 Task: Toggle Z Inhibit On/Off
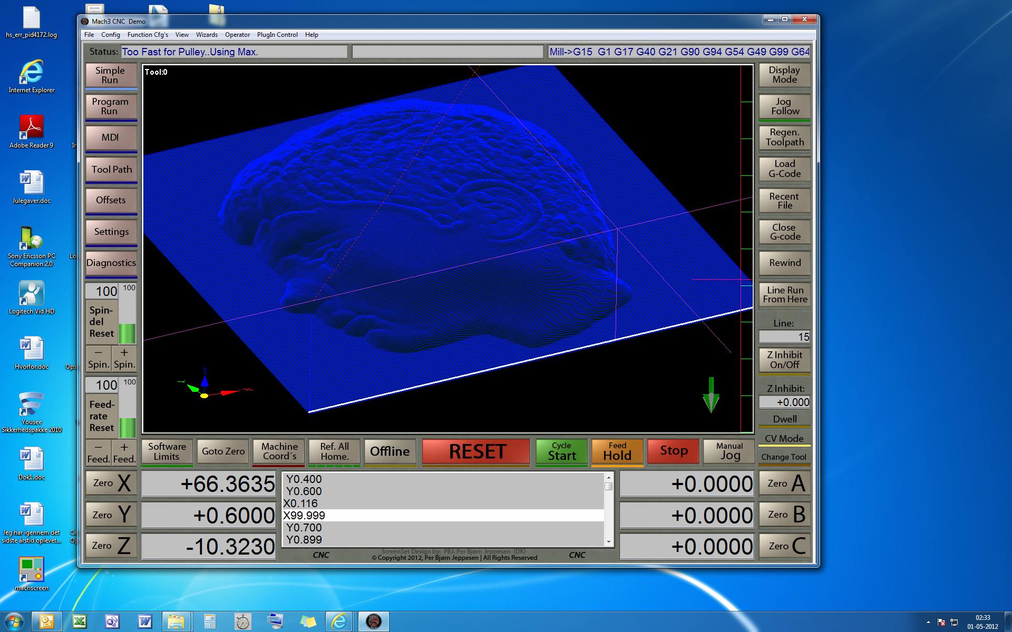pyautogui.click(x=784, y=360)
